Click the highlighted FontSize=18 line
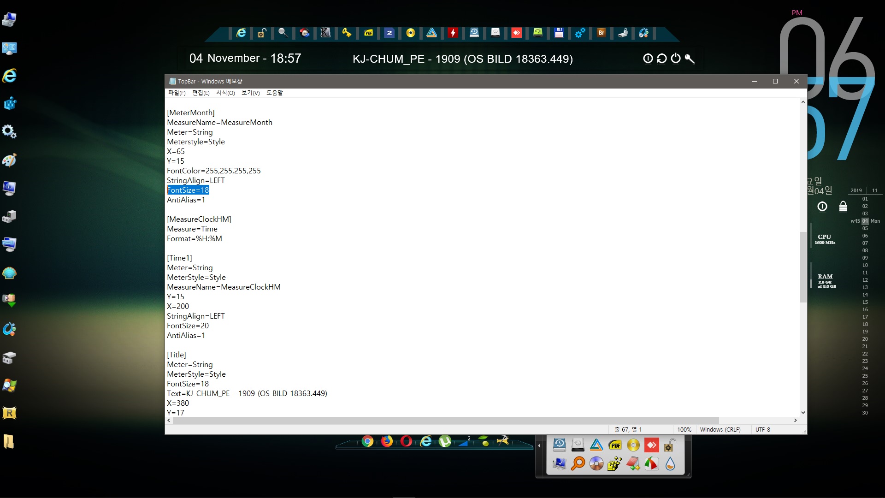 click(188, 190)
